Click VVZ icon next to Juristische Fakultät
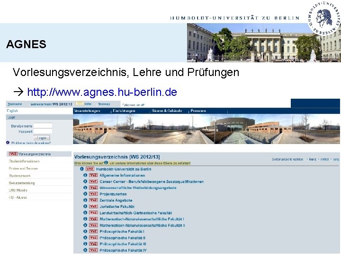 coord(93,206)
